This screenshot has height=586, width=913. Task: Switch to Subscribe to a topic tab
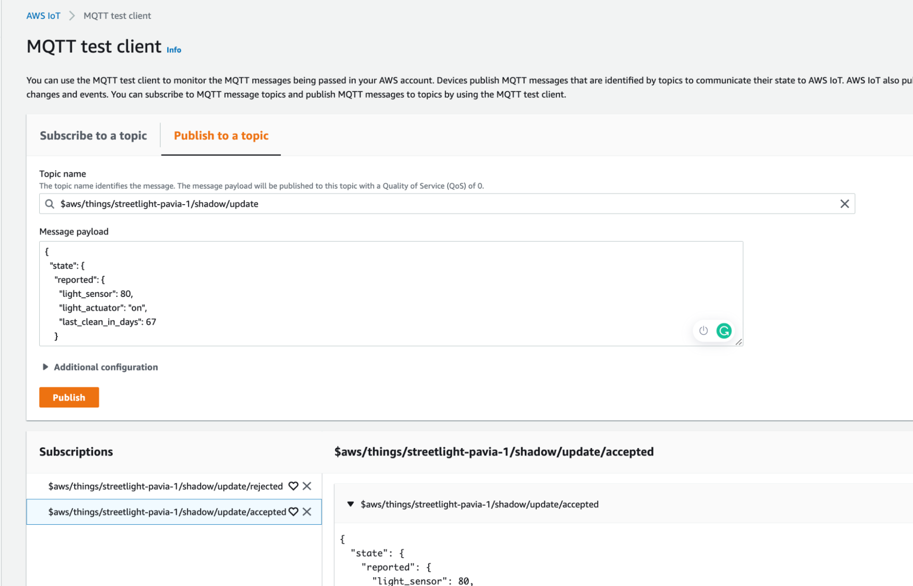pyautogui.click(x=93, y=136)
